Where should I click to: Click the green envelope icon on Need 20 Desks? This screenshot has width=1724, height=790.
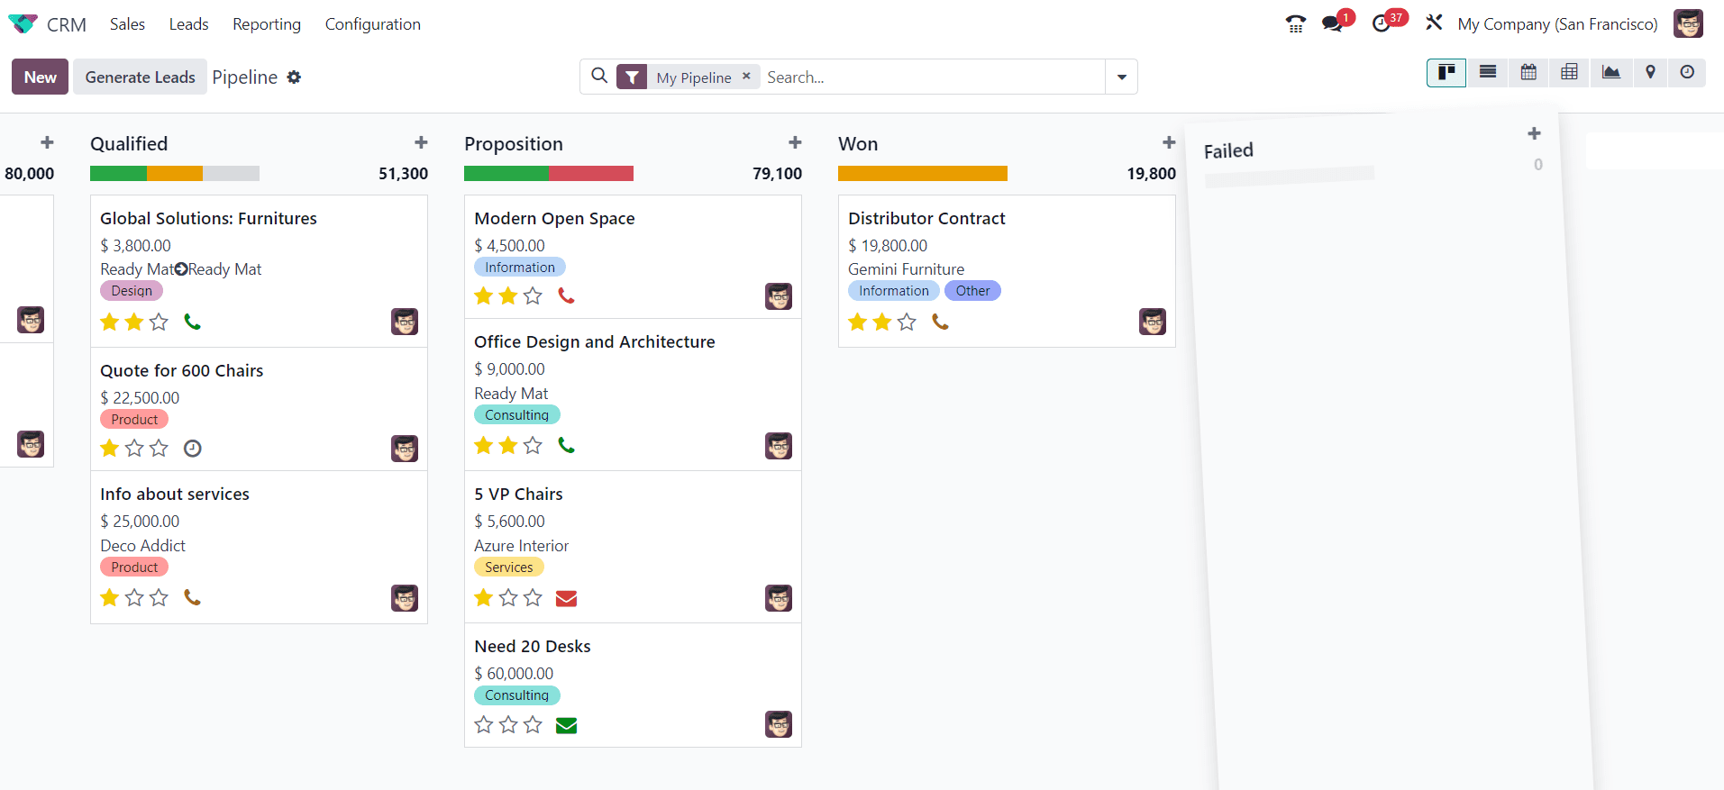[x=566, y=725]
